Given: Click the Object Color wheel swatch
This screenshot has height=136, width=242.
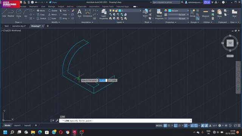Looking at the screenshot, I should point(166,11).
